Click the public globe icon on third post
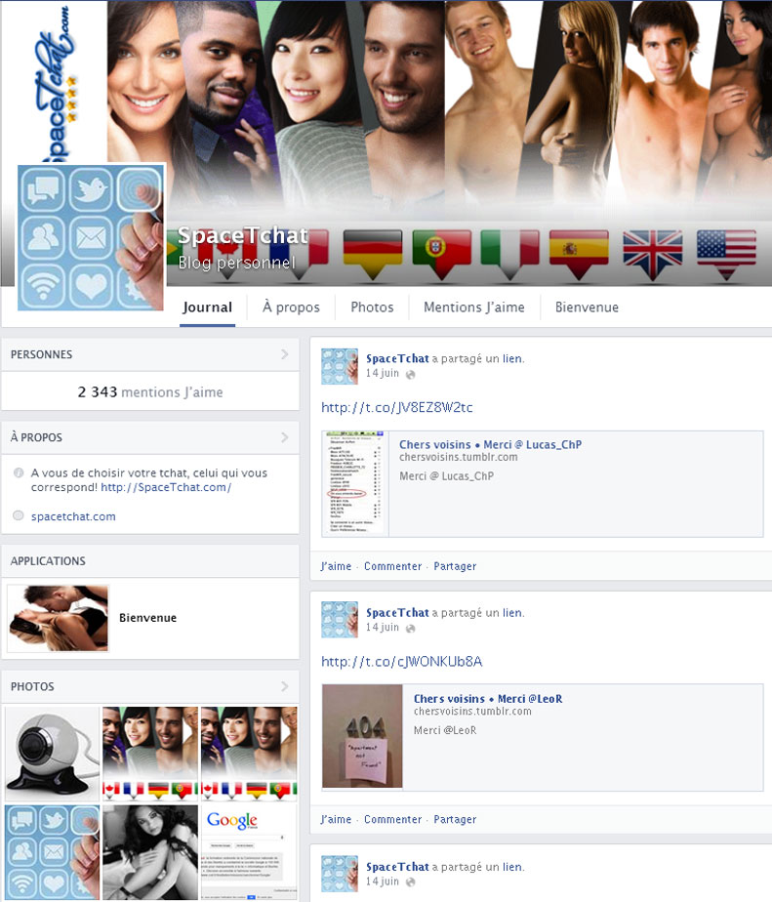 [x=410, y=881]
